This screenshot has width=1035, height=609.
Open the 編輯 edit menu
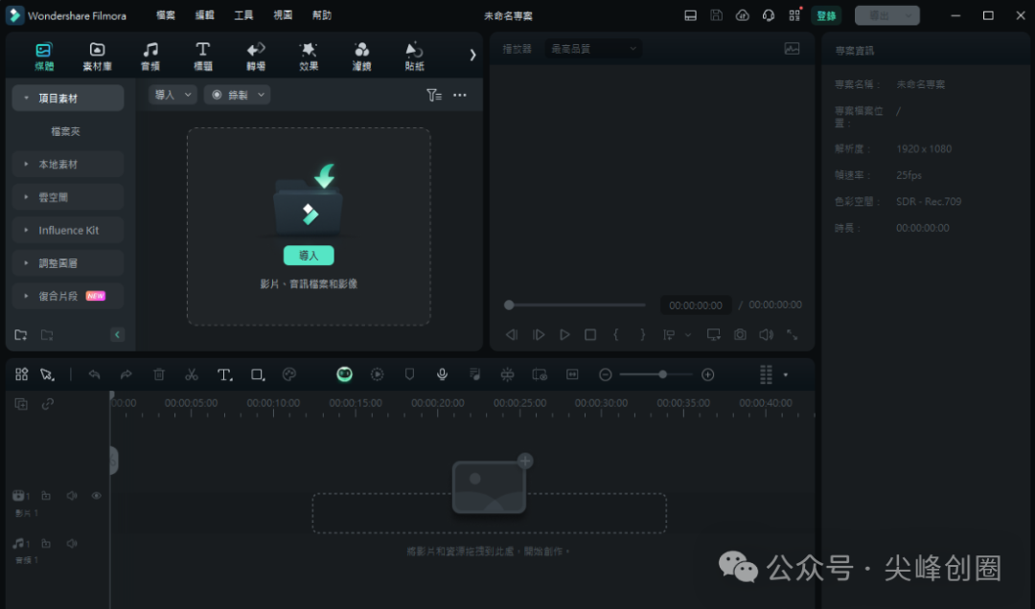[x=205, y=15]
